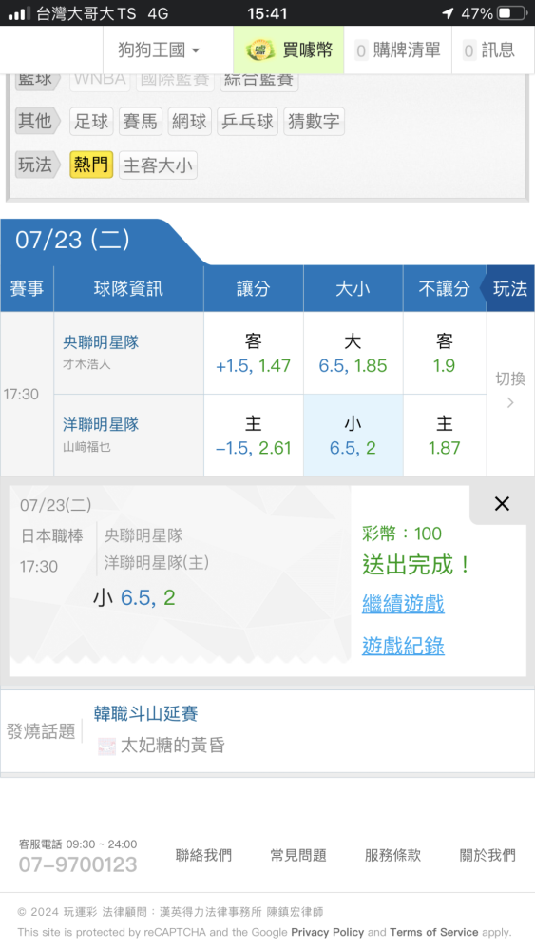Close the bet confirmation slip
The width and height of the screenshot is (535, 951).
pos(502,503)
